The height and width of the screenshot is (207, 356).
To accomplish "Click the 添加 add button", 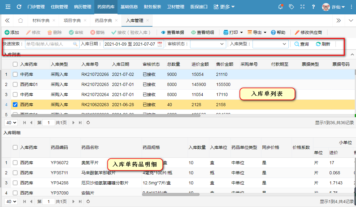I will point(12,32).
